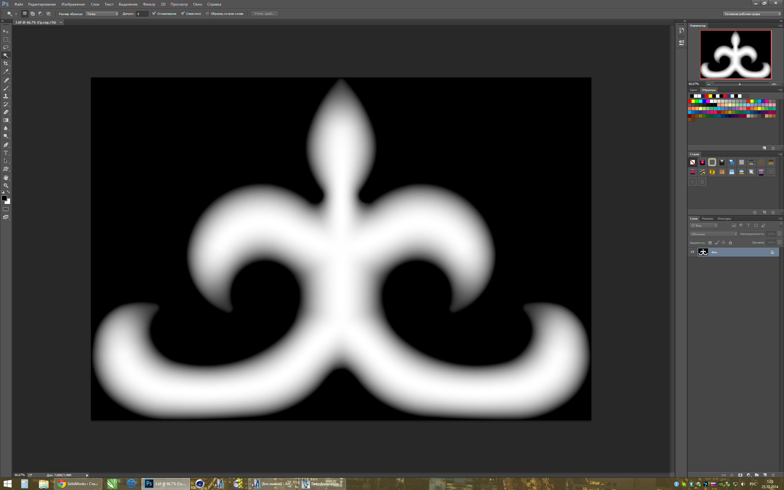Viewport: 784px width, 490px height.
Task: Open the Фильтр menu
Action: point(149,4)
